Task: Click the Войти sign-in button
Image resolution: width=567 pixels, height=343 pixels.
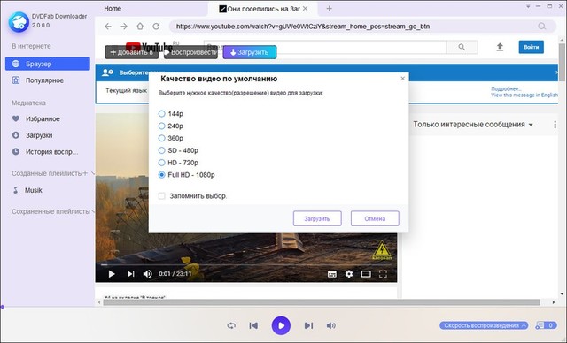Action: (x=532, y=47)
